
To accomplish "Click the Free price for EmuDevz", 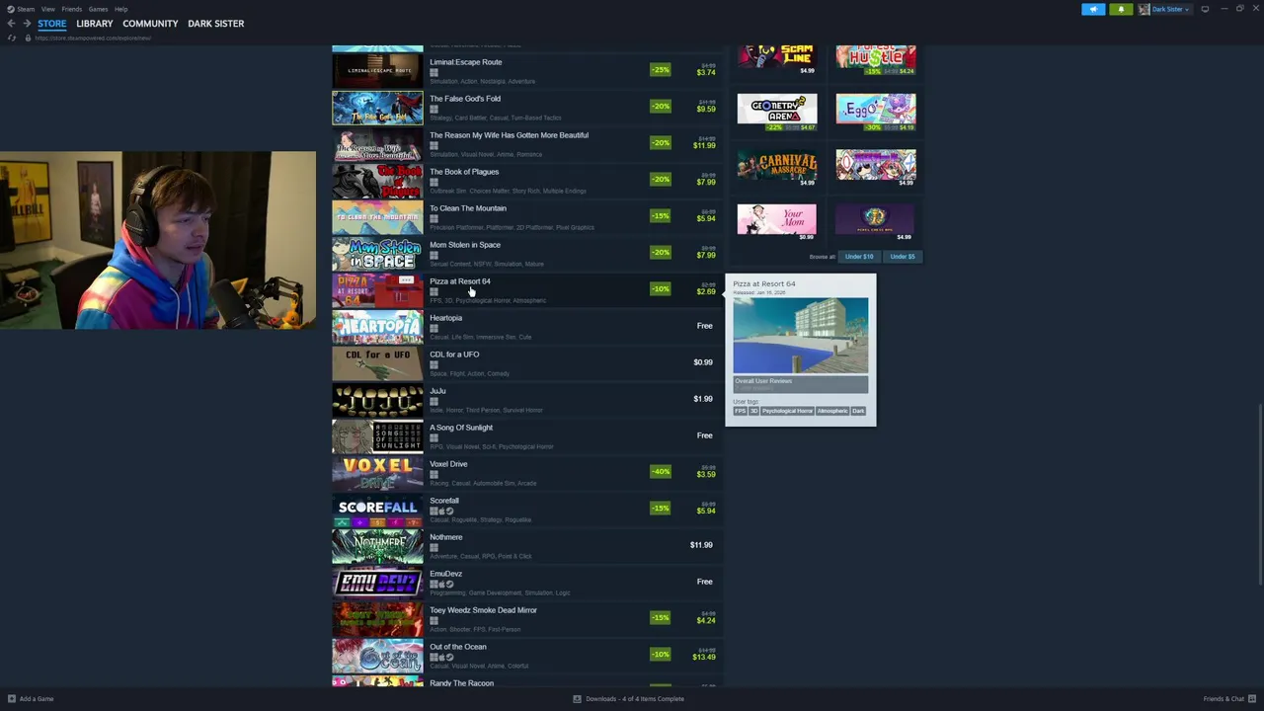I will click(x=704, y=582).
